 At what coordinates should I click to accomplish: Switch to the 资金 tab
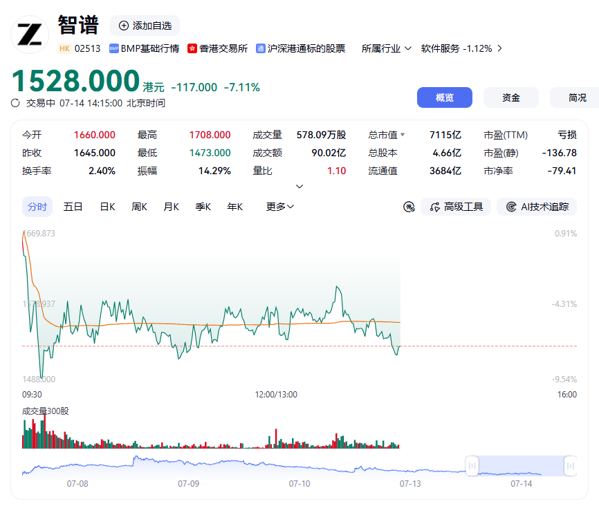[510, 97]
